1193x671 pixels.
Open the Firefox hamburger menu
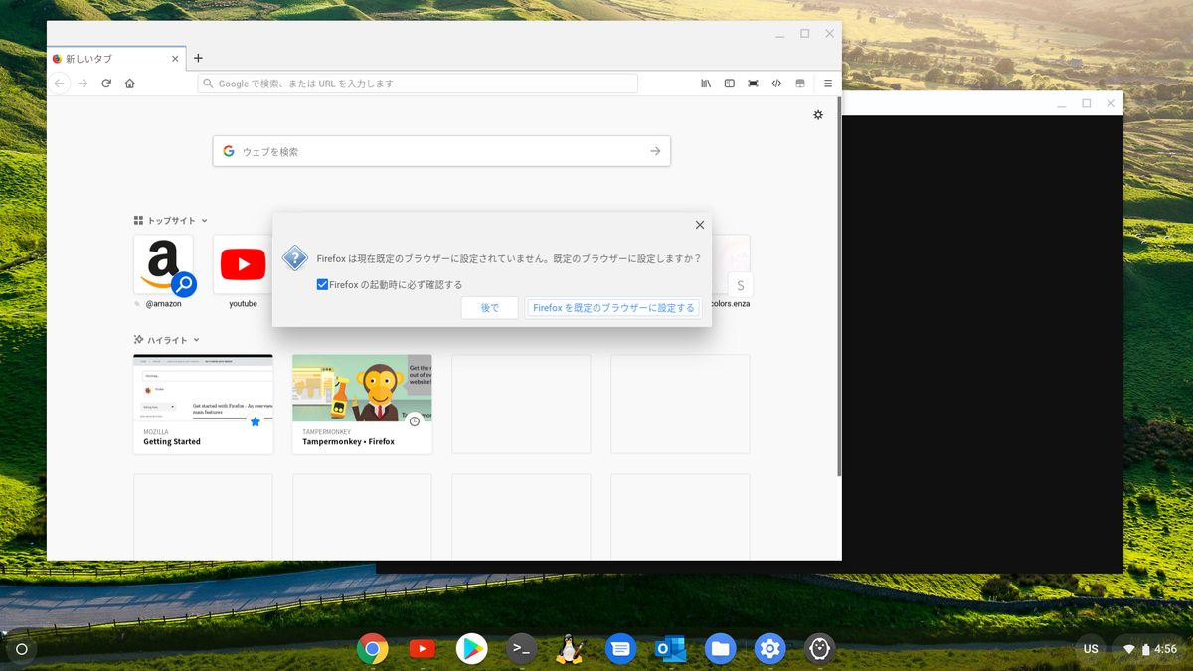[828, 84]
